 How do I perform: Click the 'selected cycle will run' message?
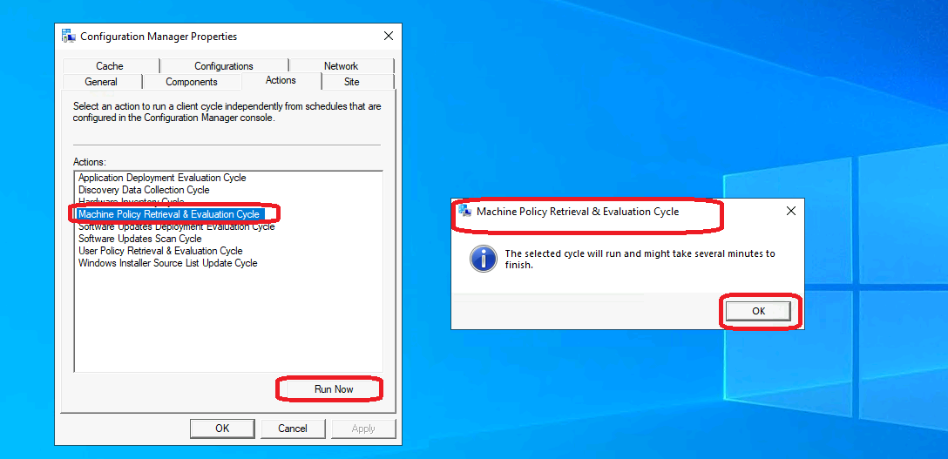coord(640,259)
